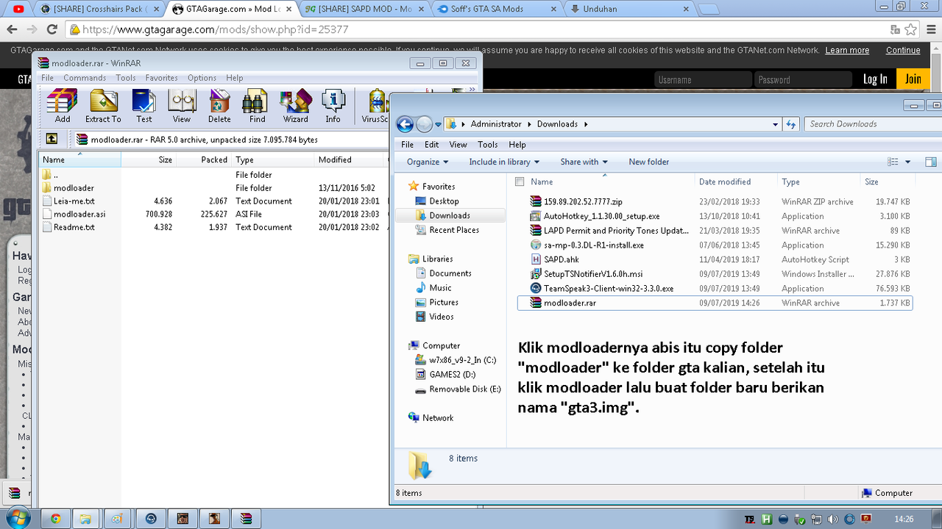Open the WinRAR Favorites menu
942x529 pixels.
(161, 78)
